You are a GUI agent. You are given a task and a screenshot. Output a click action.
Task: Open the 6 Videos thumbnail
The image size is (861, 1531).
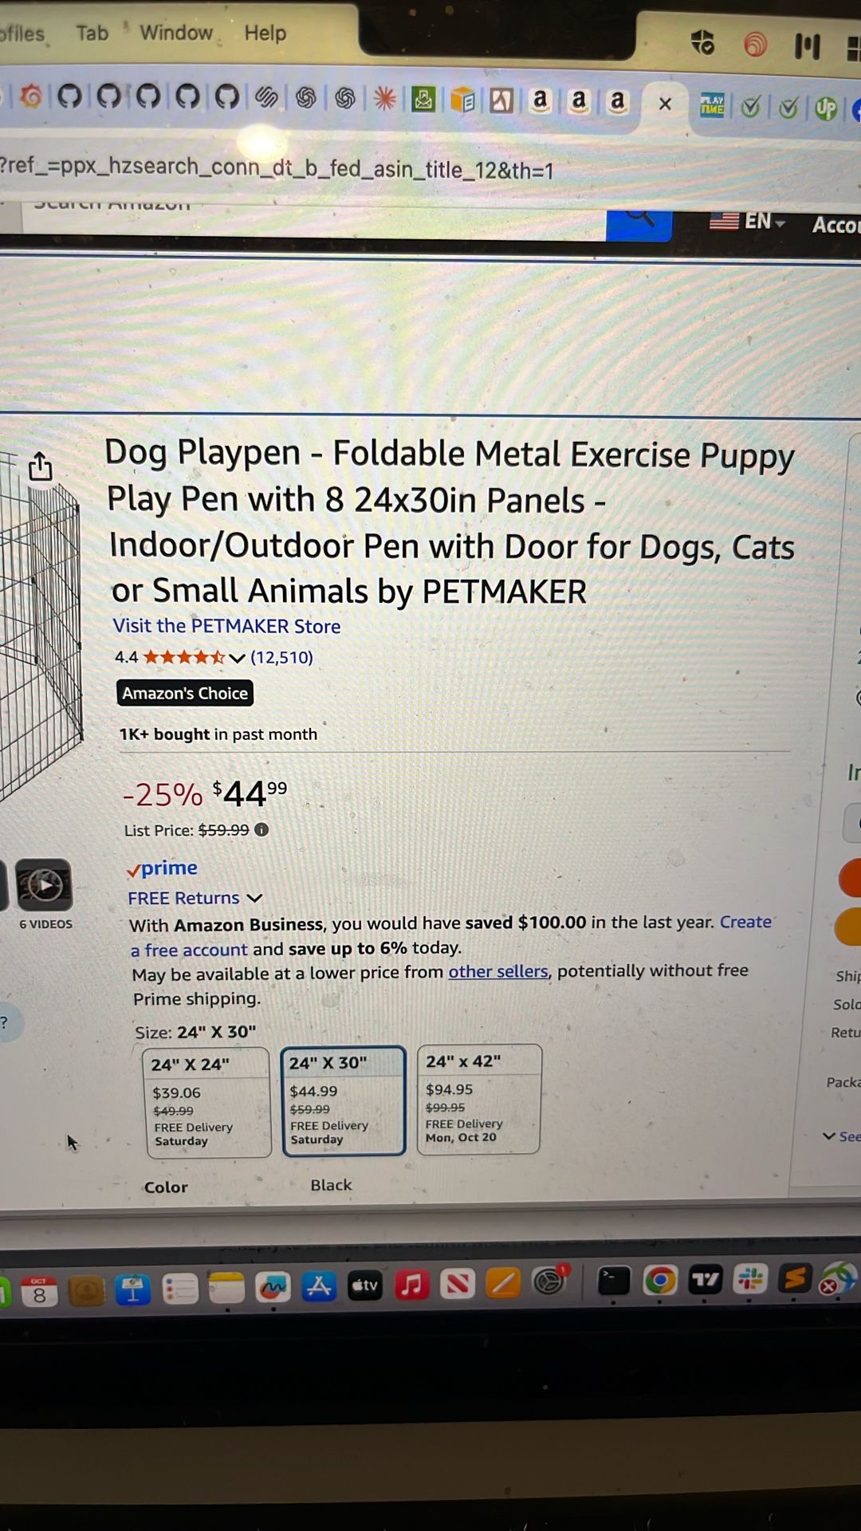pyautogui.click(x=44, y=885)
